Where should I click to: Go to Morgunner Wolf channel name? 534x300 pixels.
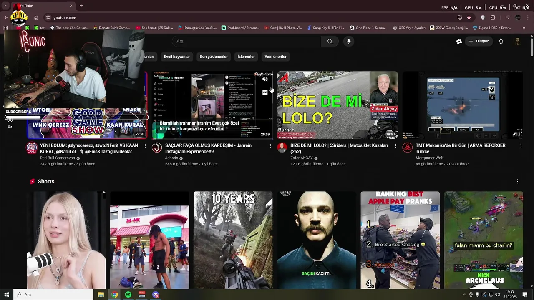[x=429, y=158]
